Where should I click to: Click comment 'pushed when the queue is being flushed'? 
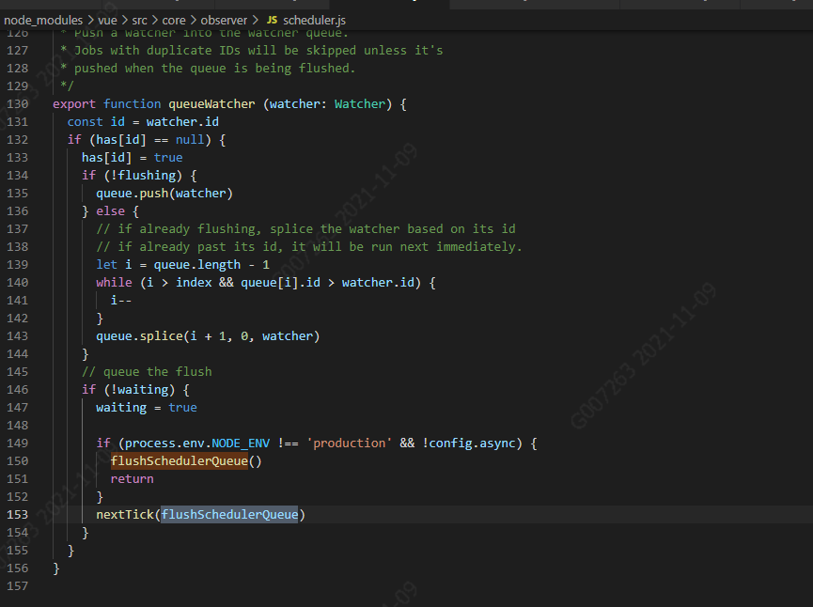[214, 69]
